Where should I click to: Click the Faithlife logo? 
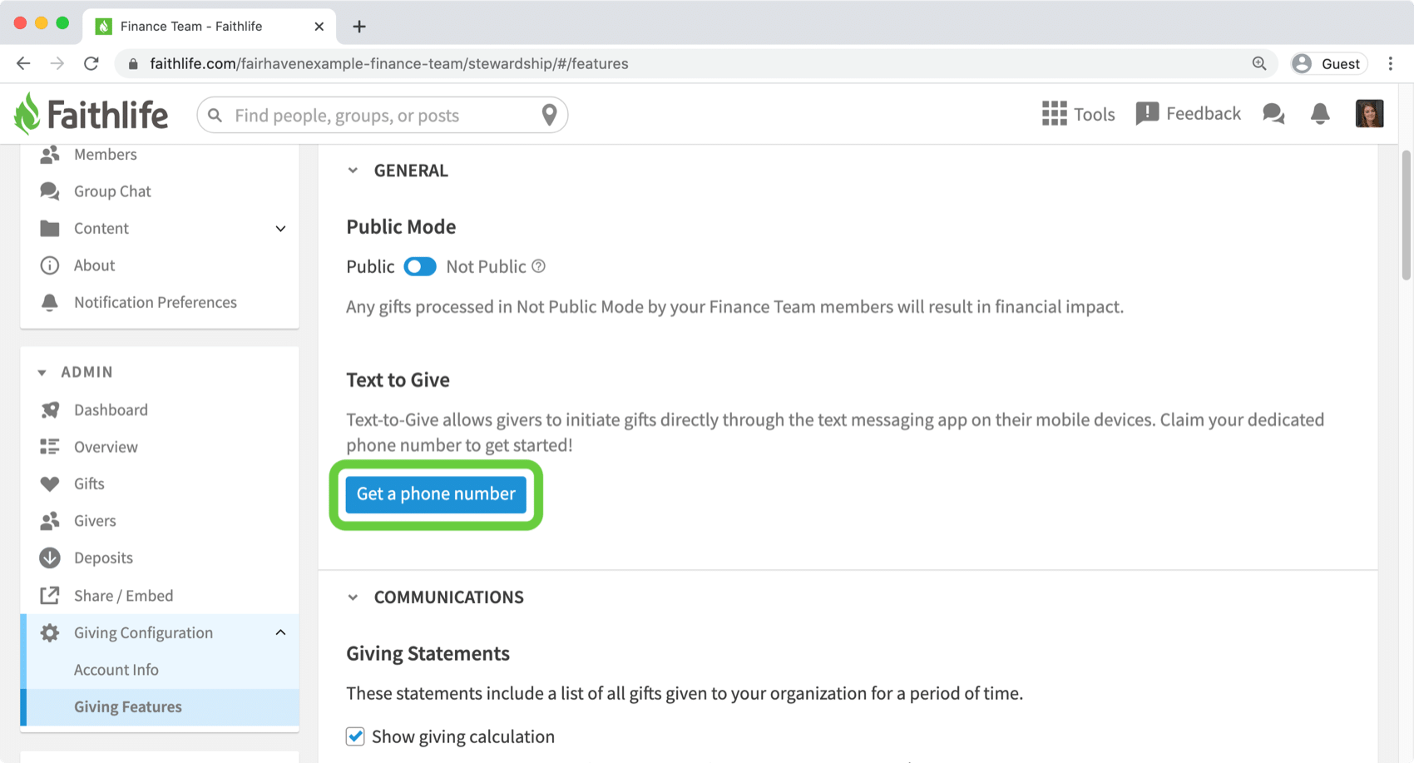(91, 114)
